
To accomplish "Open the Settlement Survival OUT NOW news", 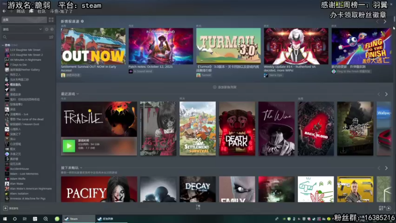I will coord(93,46).
